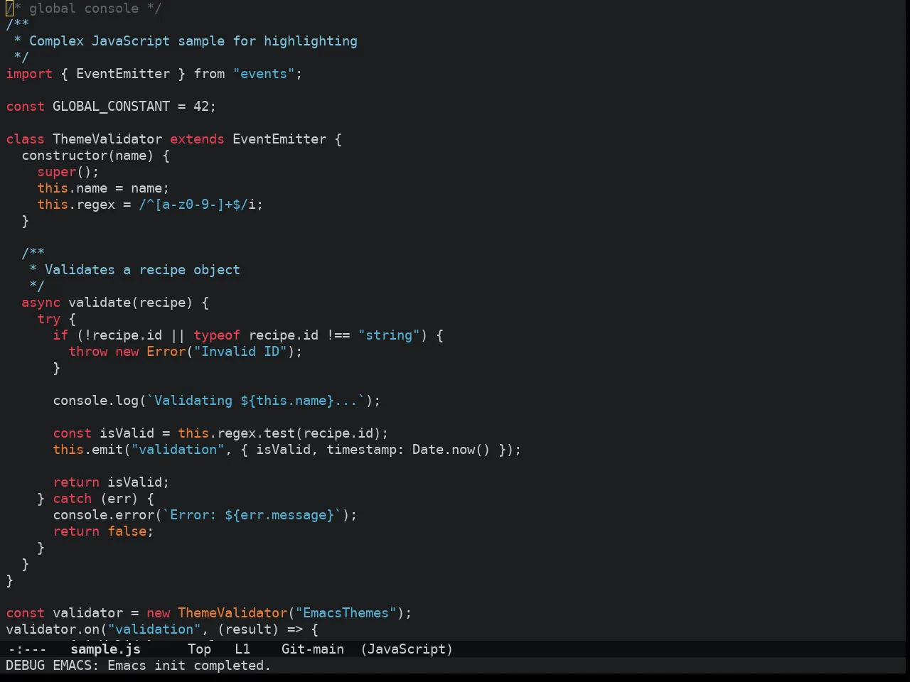Click the regex literal /^[a-z0-9-]+$/i
Screen dimensions: 910x682
(197, 205)
